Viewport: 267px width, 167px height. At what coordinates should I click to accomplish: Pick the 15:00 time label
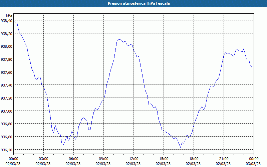[x=164, y=159]
